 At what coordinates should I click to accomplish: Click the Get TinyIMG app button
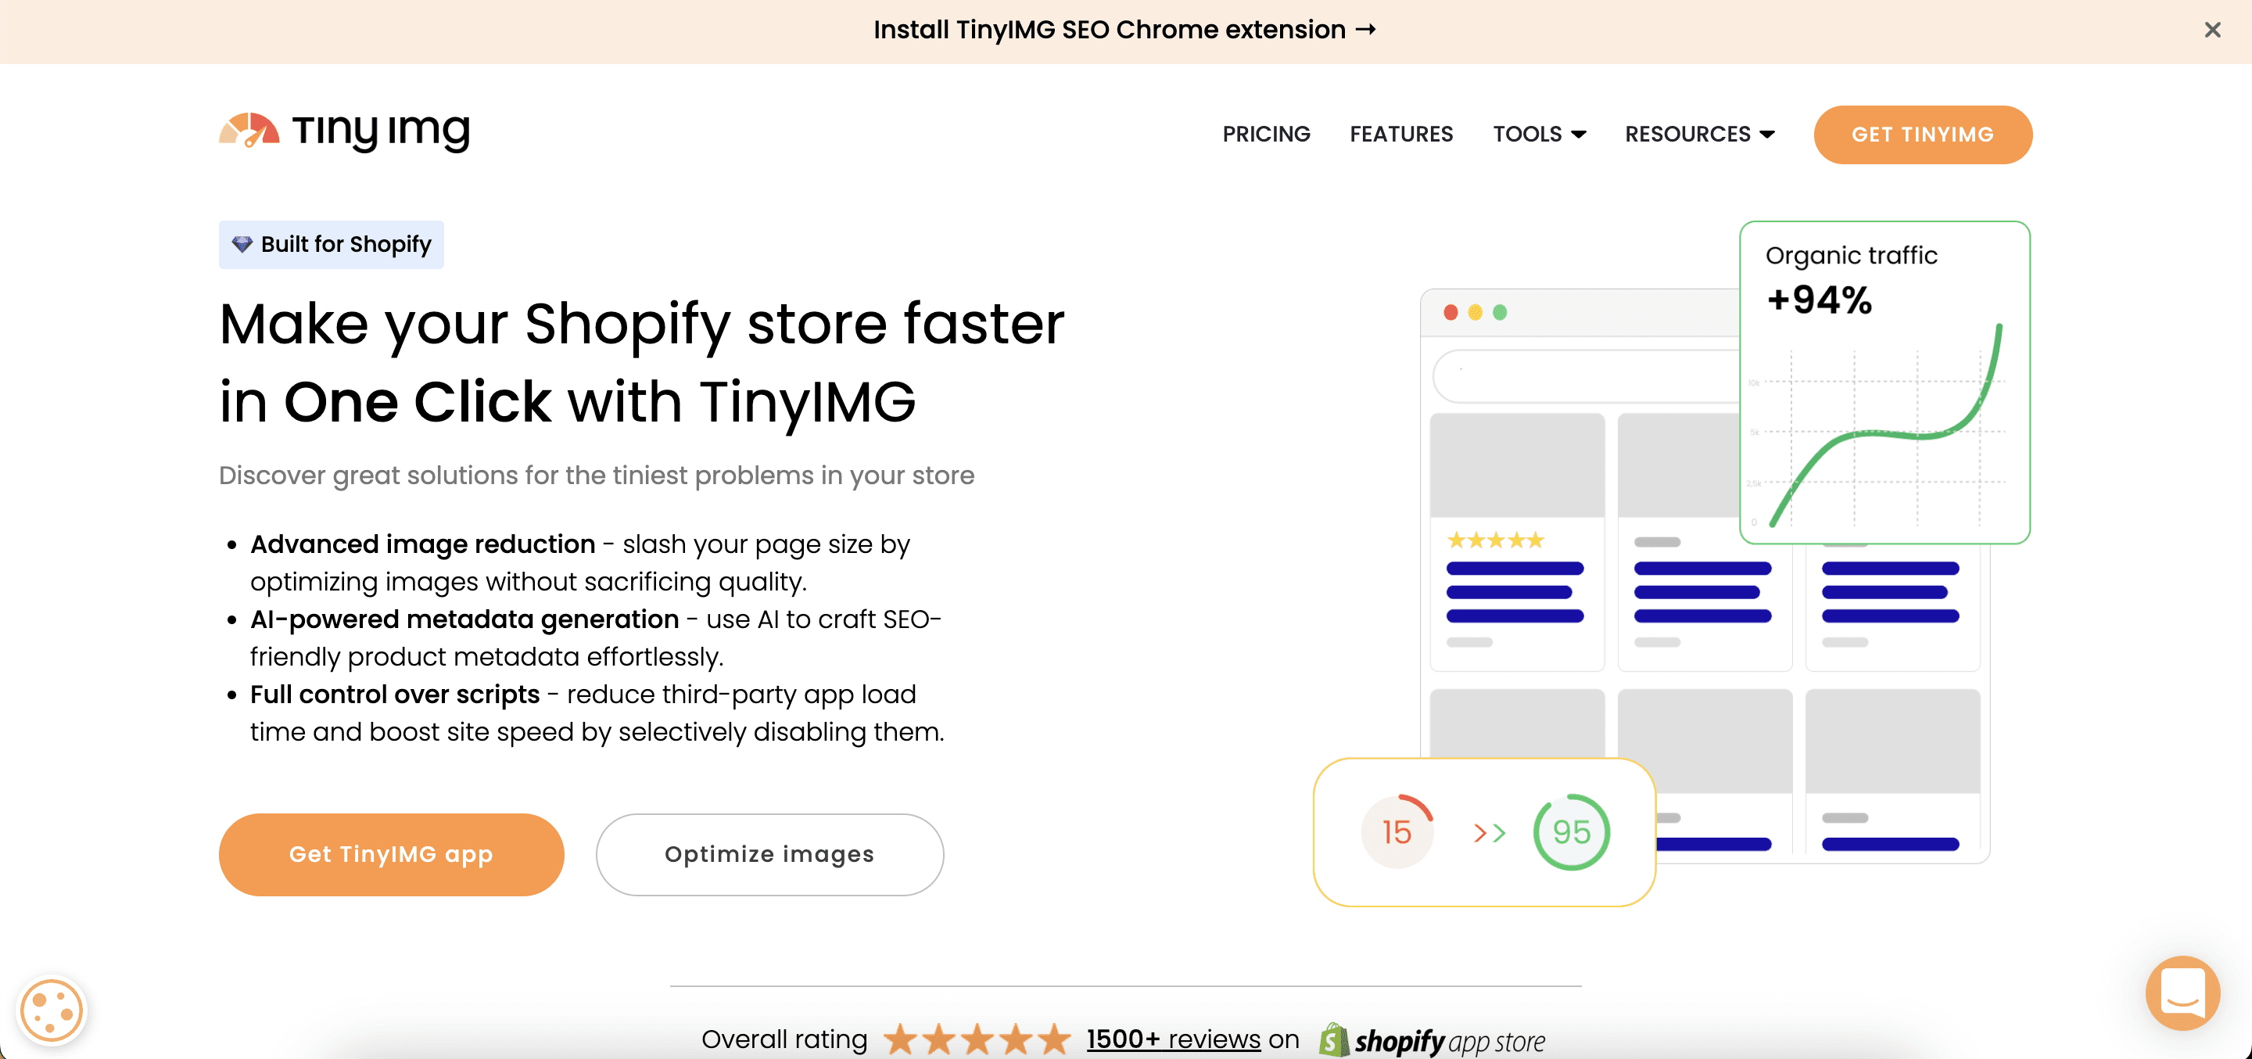pyautogui.click(x=391, y=854)
